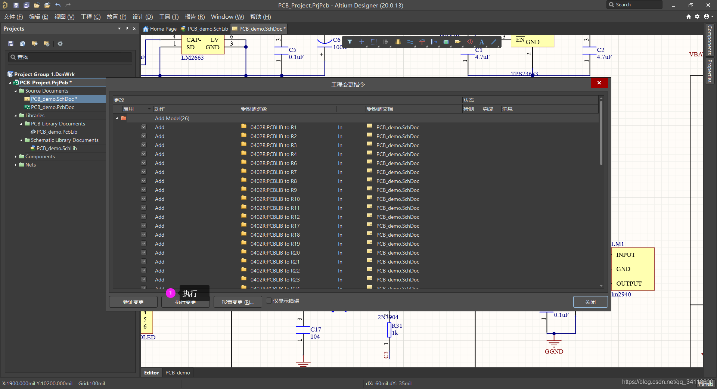Collapse the Source Documents folder
The width and height of the screenshot is (717, 389).
16,91
